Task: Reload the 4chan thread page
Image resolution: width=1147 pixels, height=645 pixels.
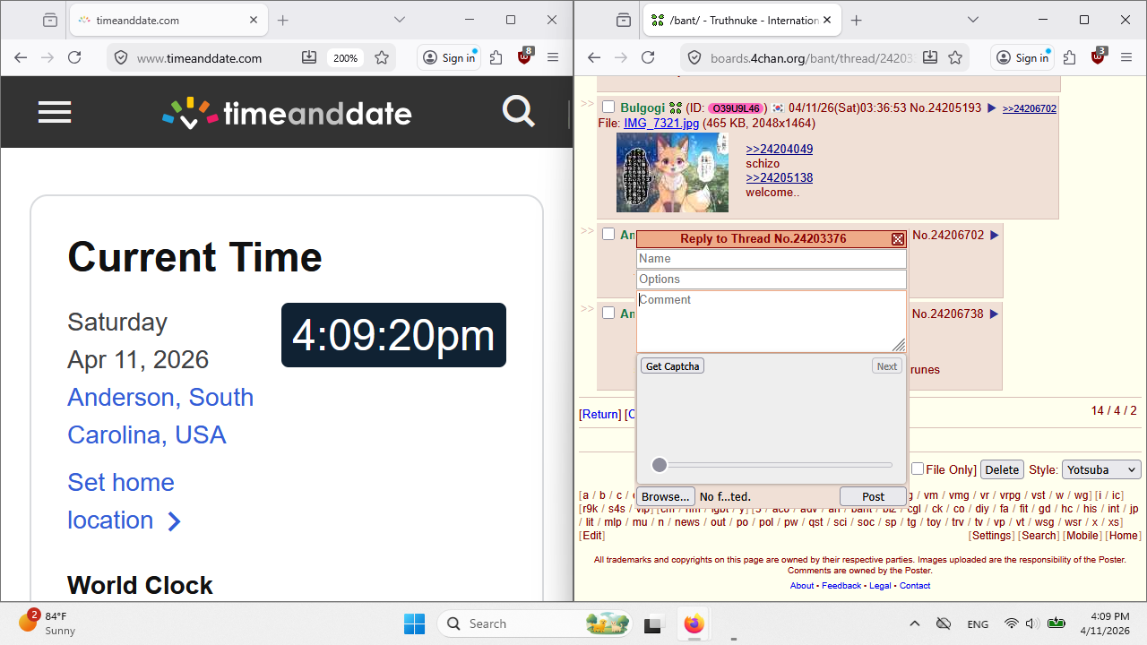Action: (x=648, y=57)
